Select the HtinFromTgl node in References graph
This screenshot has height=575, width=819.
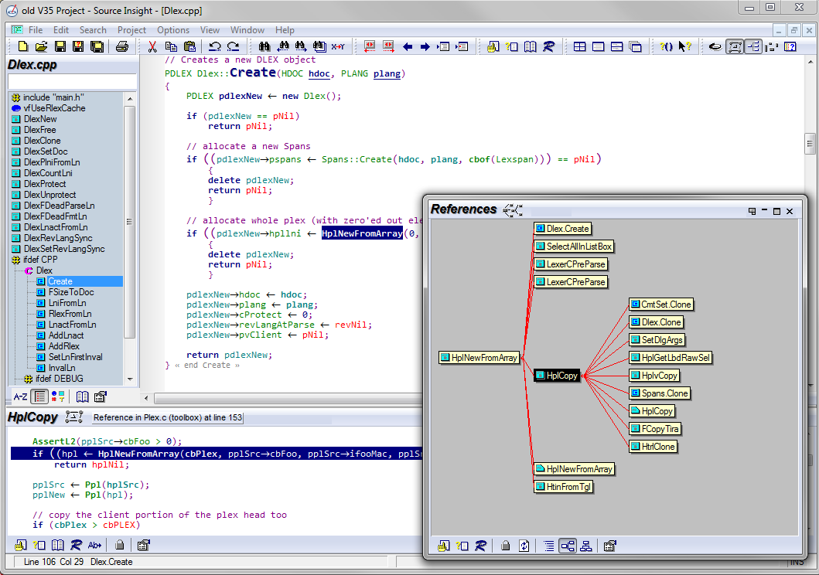pos(563,487)
